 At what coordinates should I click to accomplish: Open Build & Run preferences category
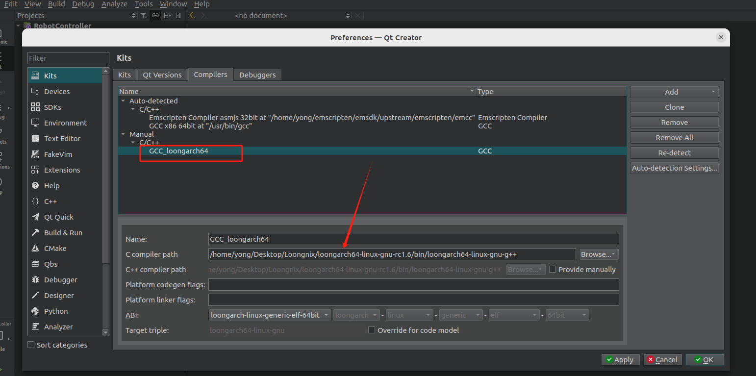pyautogui.click(x=65, y=233)
